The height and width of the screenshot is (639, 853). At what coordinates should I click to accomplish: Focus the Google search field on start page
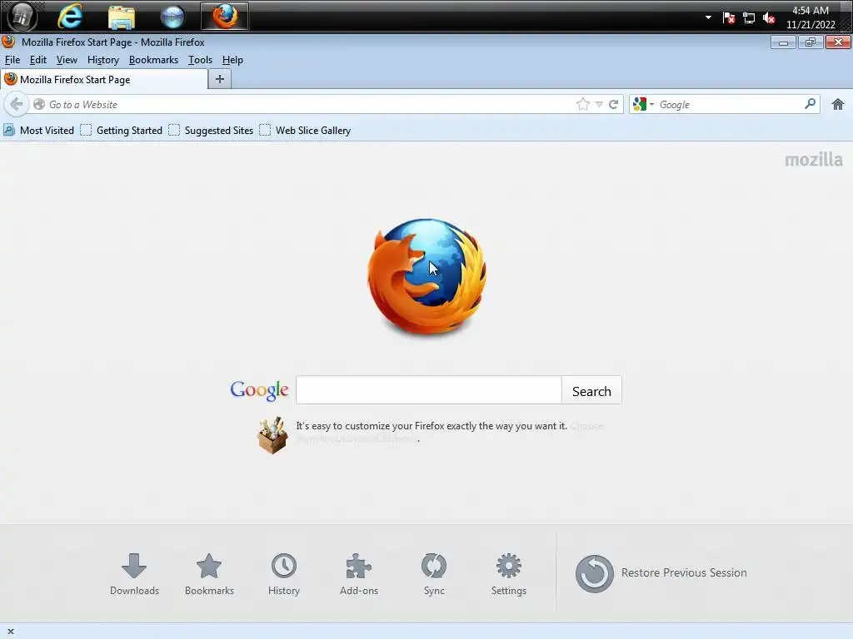(429, 390)
